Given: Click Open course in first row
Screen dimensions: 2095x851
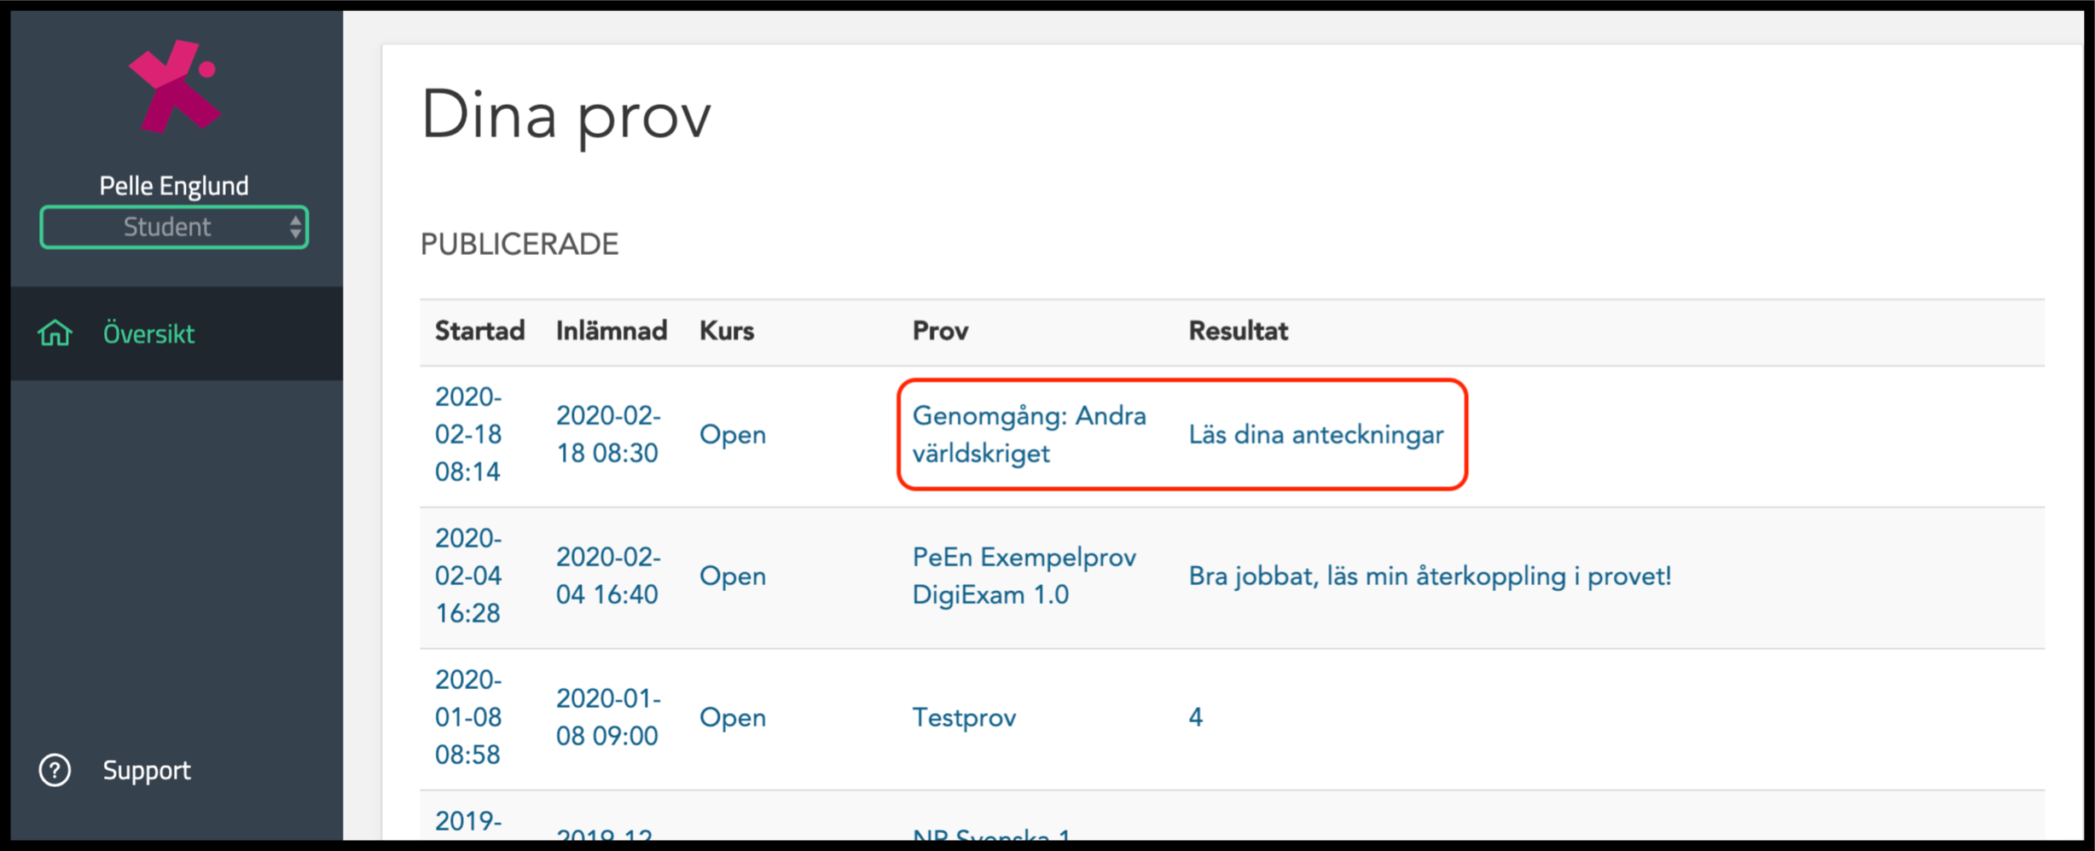Looking at the screenshot, I should [733, 435].
